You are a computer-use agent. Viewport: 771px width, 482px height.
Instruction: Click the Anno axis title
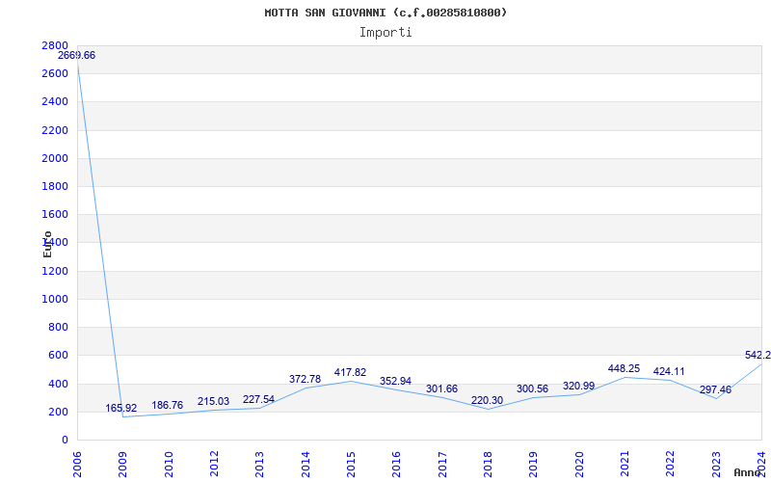pyautogui.click(x=748, y=472)
